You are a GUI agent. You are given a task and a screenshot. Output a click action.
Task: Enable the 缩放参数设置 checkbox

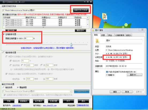[3, 53]
